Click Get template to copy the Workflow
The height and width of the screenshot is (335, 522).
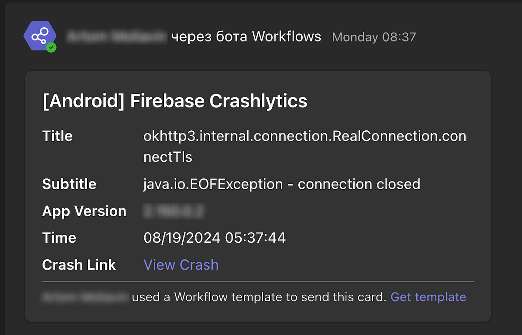428,297
